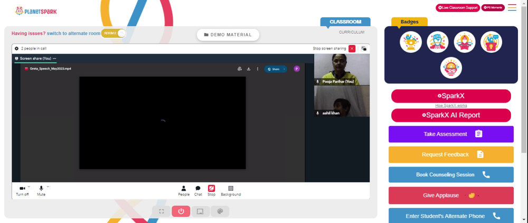528x223 pixels.
Task: Expand camera options chevron
Action: (29, 186)
